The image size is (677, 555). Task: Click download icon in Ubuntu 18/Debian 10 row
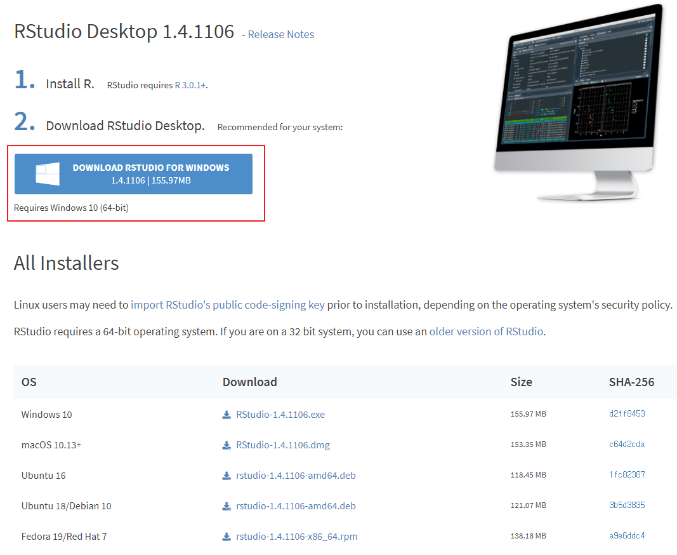tap(227, 506)
